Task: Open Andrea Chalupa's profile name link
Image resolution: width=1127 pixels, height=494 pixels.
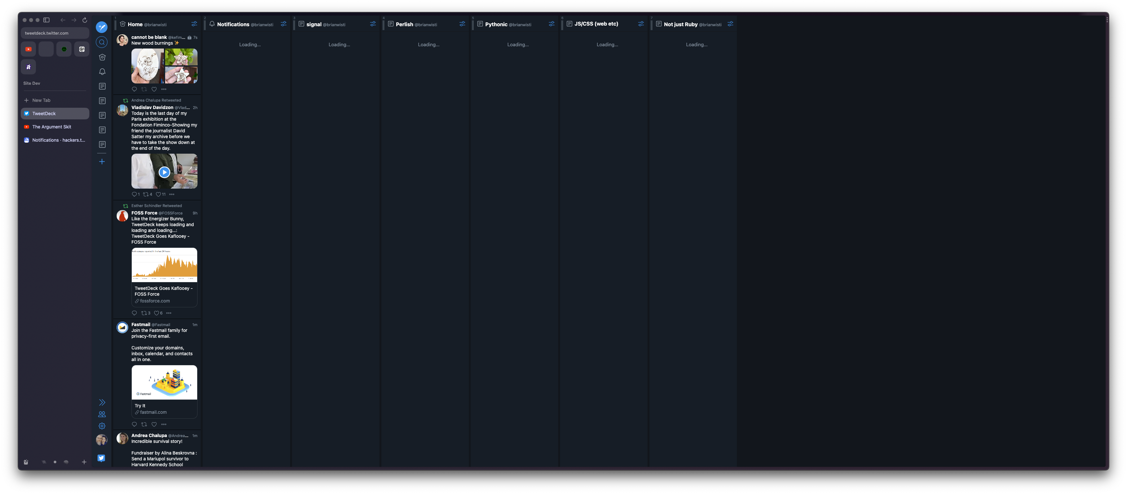Action: [149, 435]
